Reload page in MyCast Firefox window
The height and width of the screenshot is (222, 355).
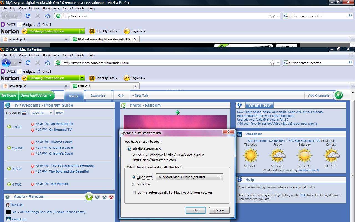click(28, 16)
